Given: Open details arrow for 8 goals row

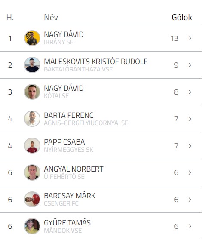Looking at the screenshot, I should 190,92.
